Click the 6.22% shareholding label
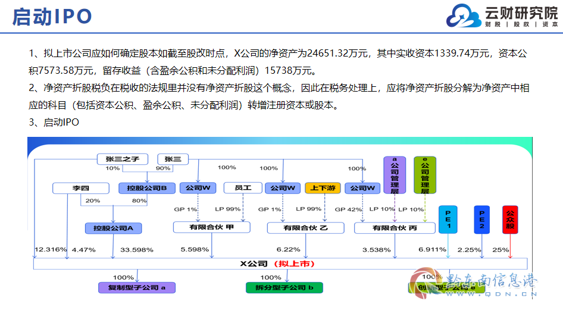Screen dimensions: 563x313 click(288, 249)
